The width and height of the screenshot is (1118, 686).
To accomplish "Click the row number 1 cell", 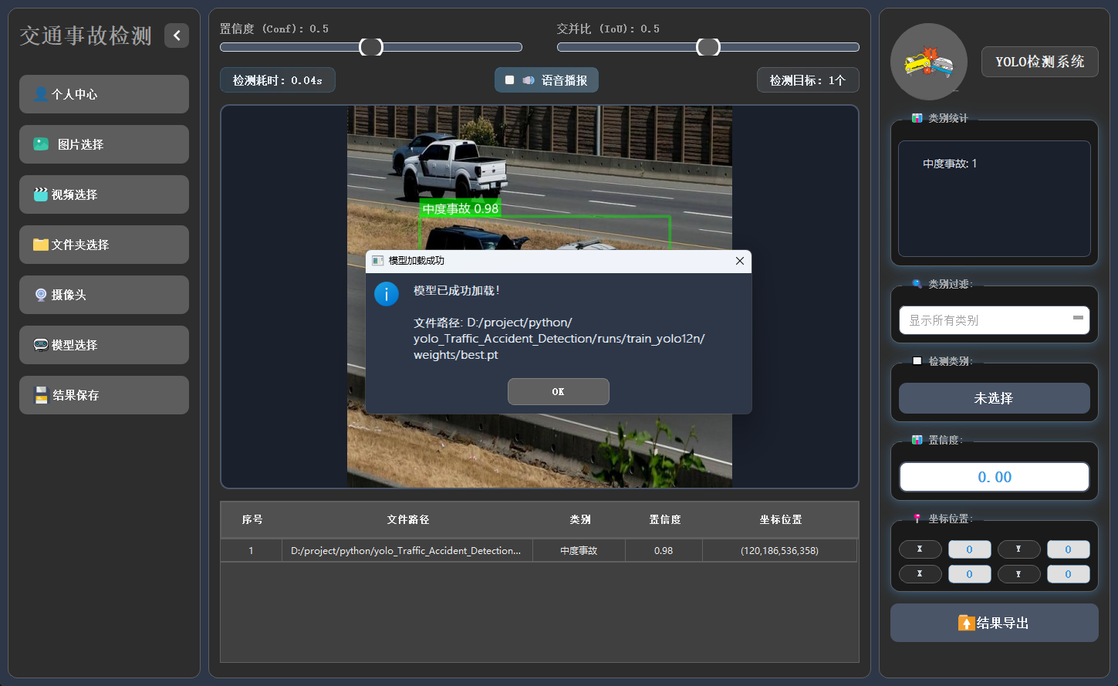I will pyautogui.click(x=251, y=550).
